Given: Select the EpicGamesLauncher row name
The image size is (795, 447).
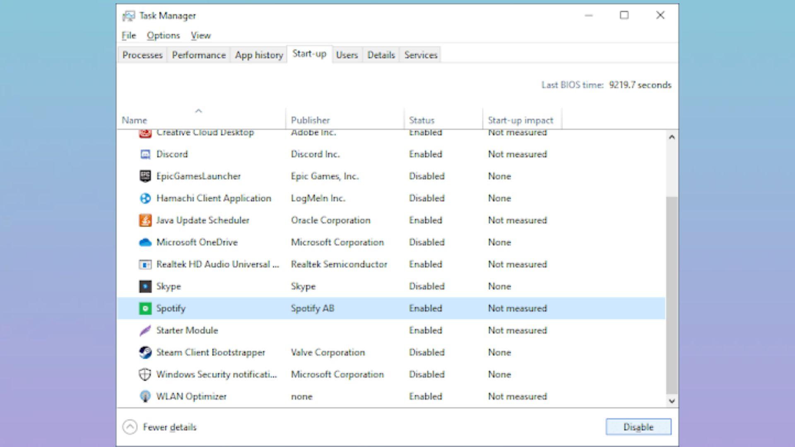Looking at the screenshot, I should [x=198, y=176].
